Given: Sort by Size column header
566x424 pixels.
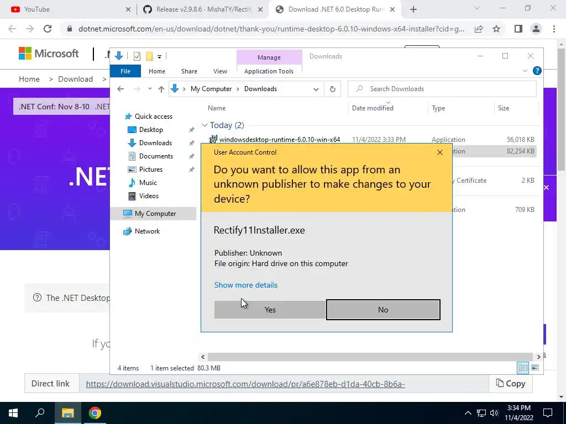Looking at the screenshot, I should 503,108.
